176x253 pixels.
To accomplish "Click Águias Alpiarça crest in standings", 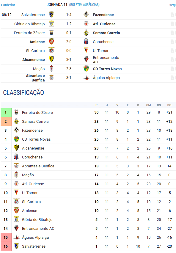I will coord(16,237).
